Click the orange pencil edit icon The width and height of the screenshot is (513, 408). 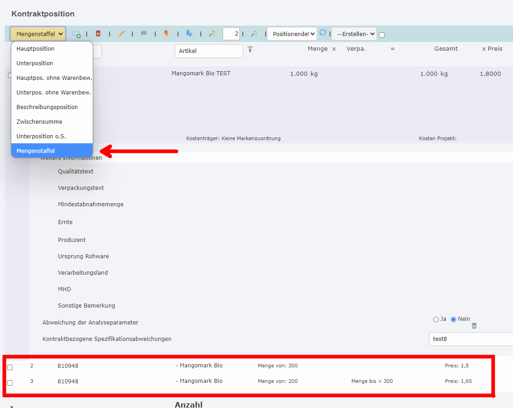pos(121,34)
